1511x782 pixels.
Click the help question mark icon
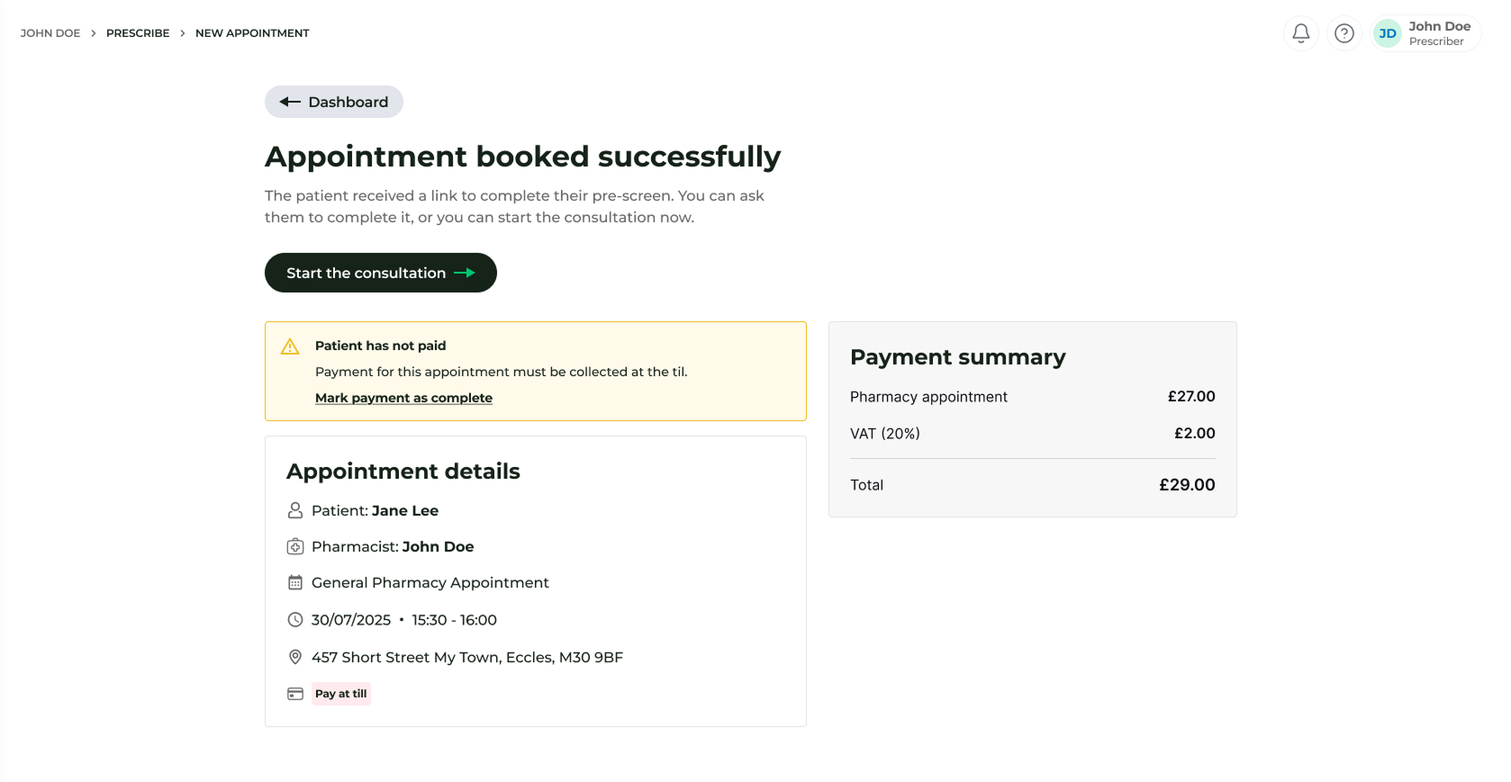1344,33
